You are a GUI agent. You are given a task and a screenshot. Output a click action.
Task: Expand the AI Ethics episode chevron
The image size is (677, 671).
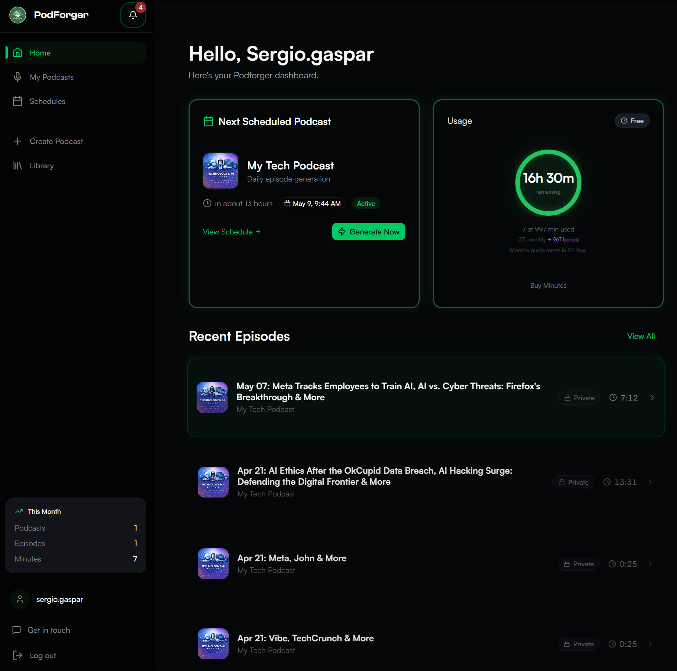650,482
